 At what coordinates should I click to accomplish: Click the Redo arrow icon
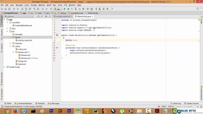click(x=18, y=9)
